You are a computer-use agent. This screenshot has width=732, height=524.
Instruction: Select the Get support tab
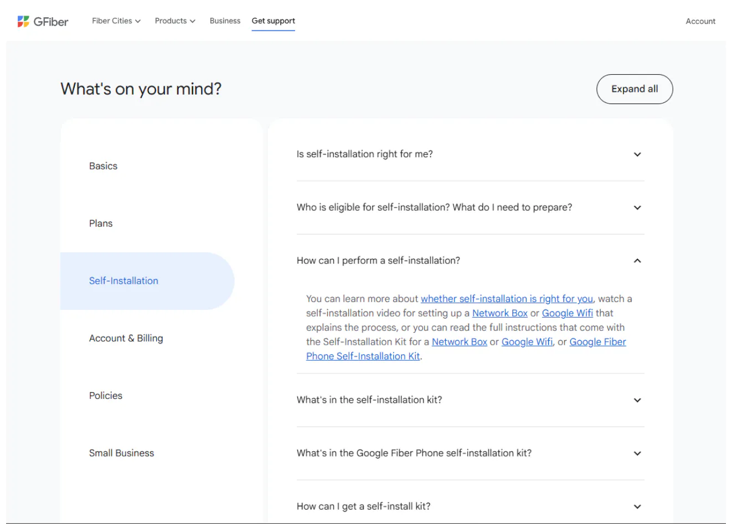(x=273, y=21)
